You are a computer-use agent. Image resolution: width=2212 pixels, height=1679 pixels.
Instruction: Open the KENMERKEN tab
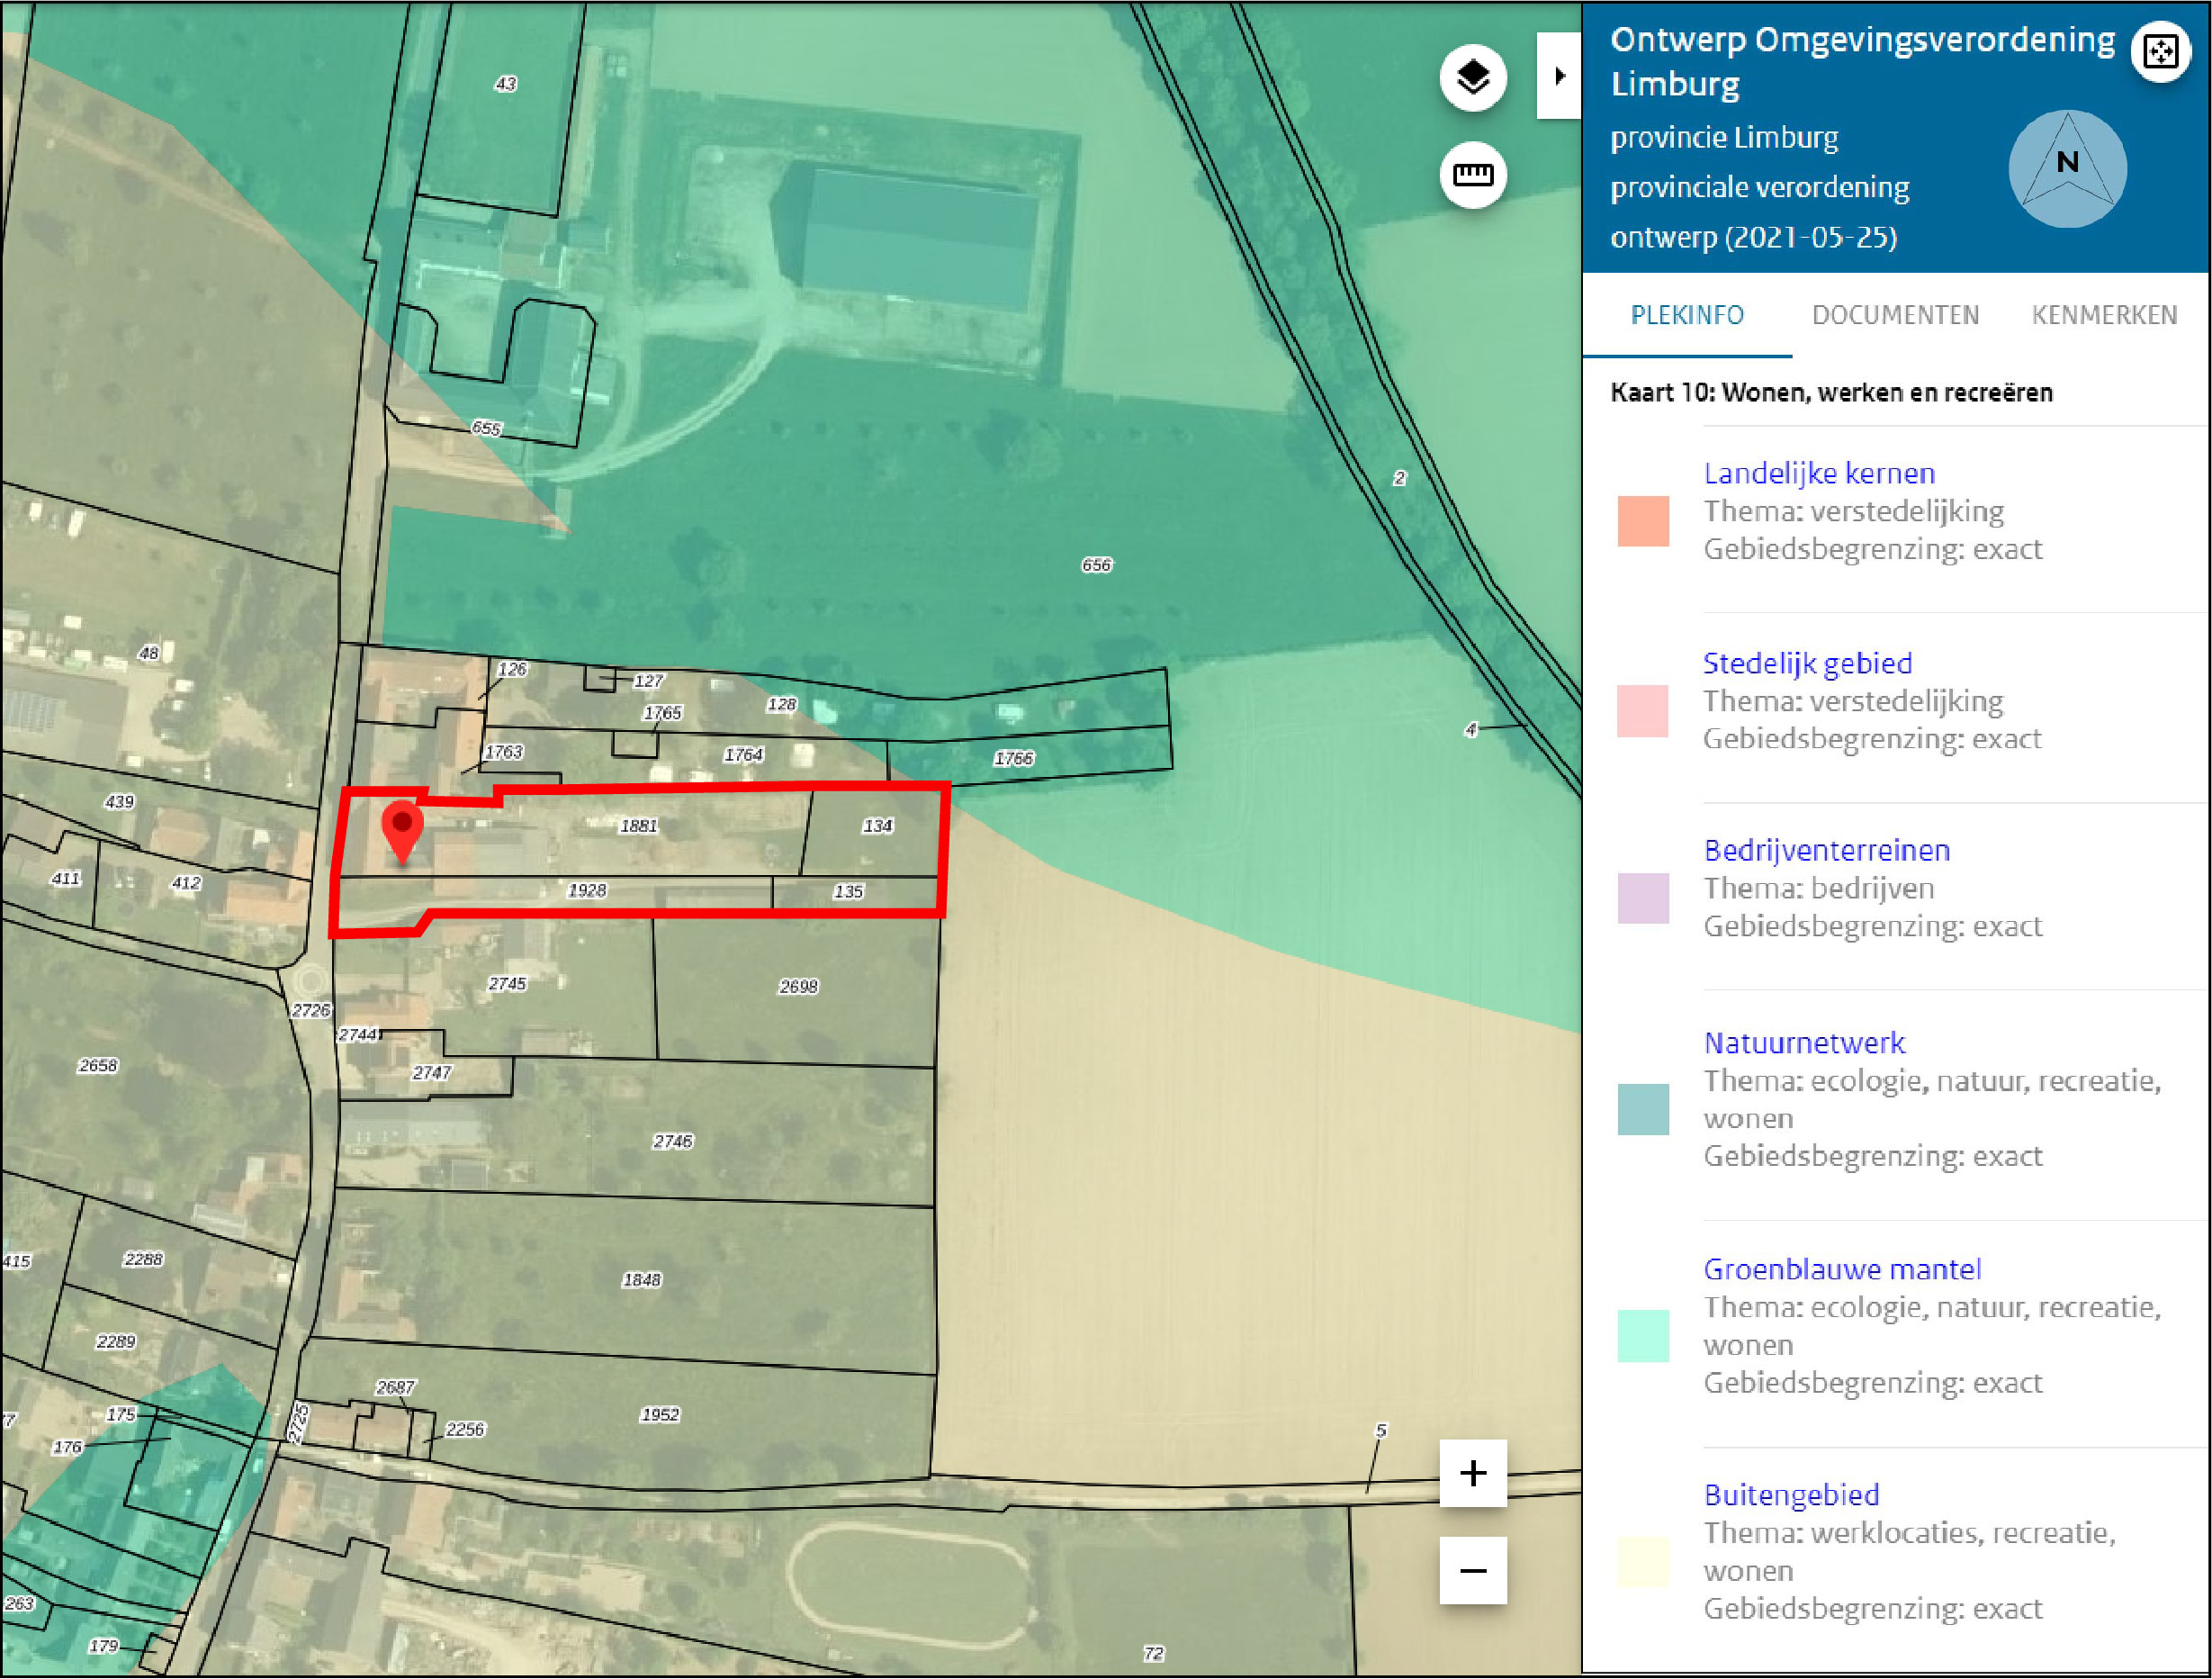pos(2104,315)
